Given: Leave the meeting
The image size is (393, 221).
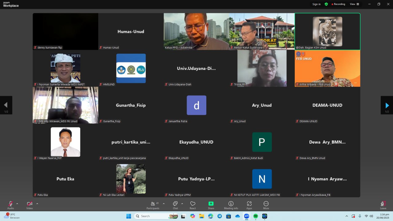Looking at the screenshot, I should (x=383, y=204).
